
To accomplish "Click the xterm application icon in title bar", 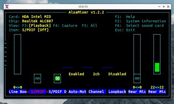I will pyautogui.click(x=7, y=7).
